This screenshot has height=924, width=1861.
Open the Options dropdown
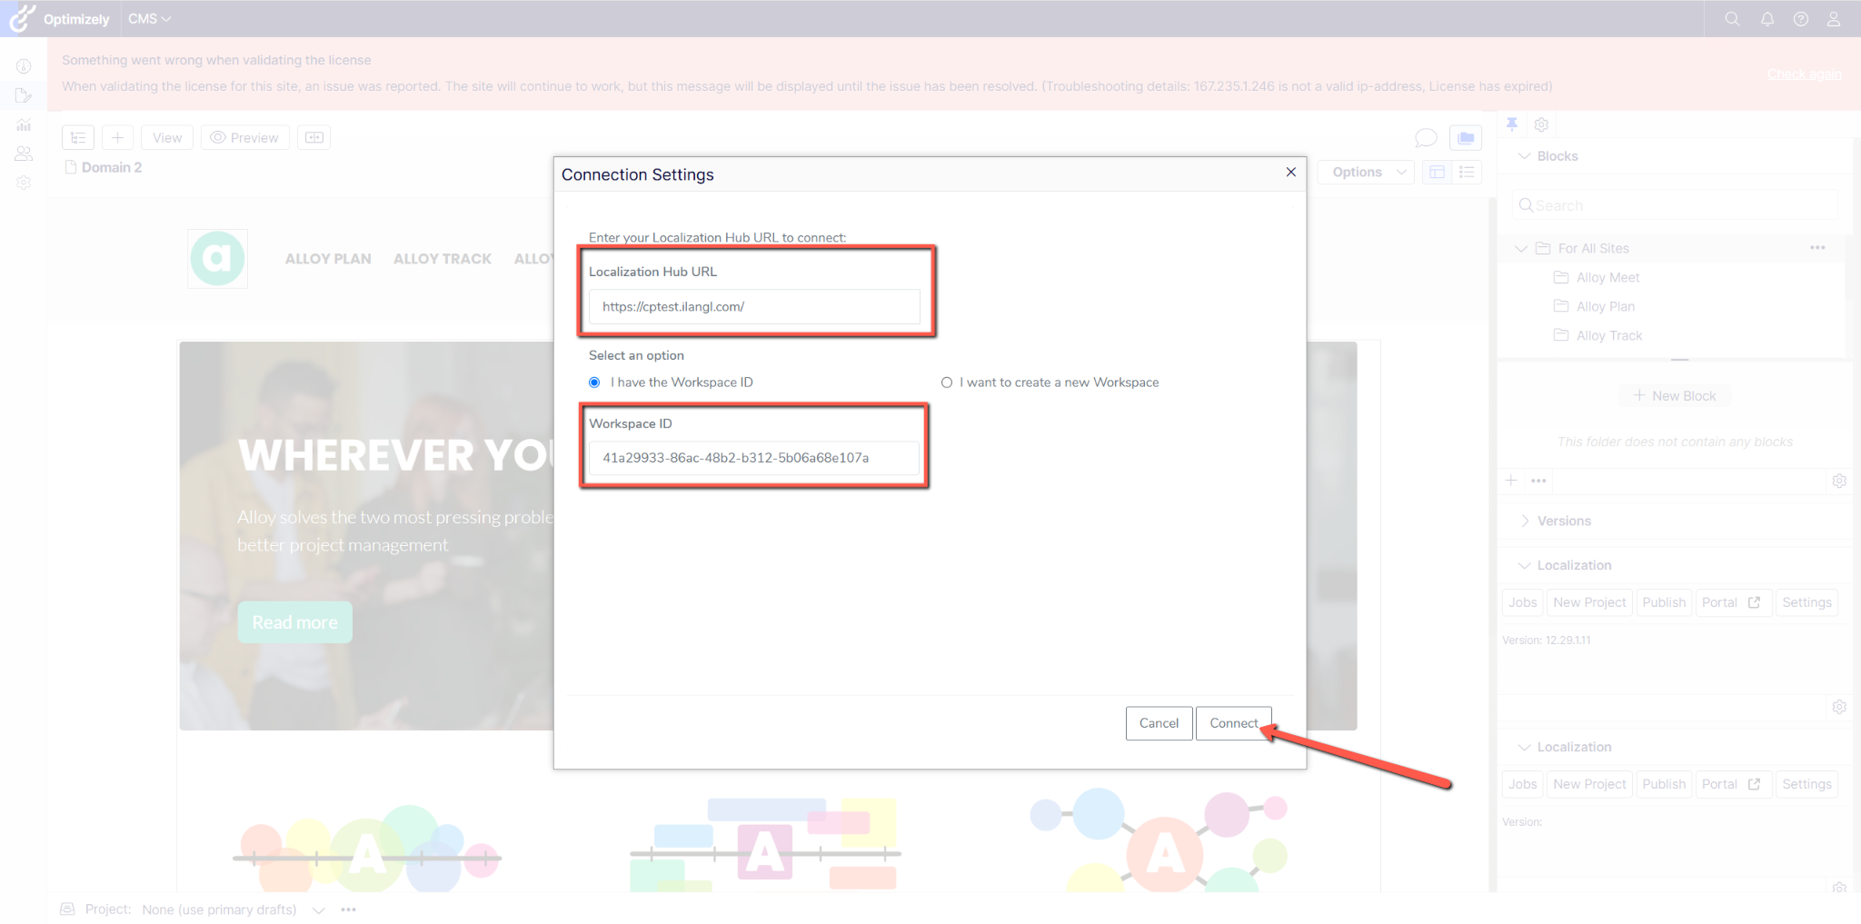click(x=1368, y=172)
